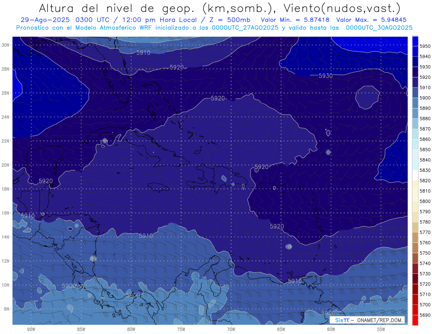The width and height of the screenshot is (432, 334).
Task: Click the 5870 value in the color legend
Action: click(x=425, y=129)
